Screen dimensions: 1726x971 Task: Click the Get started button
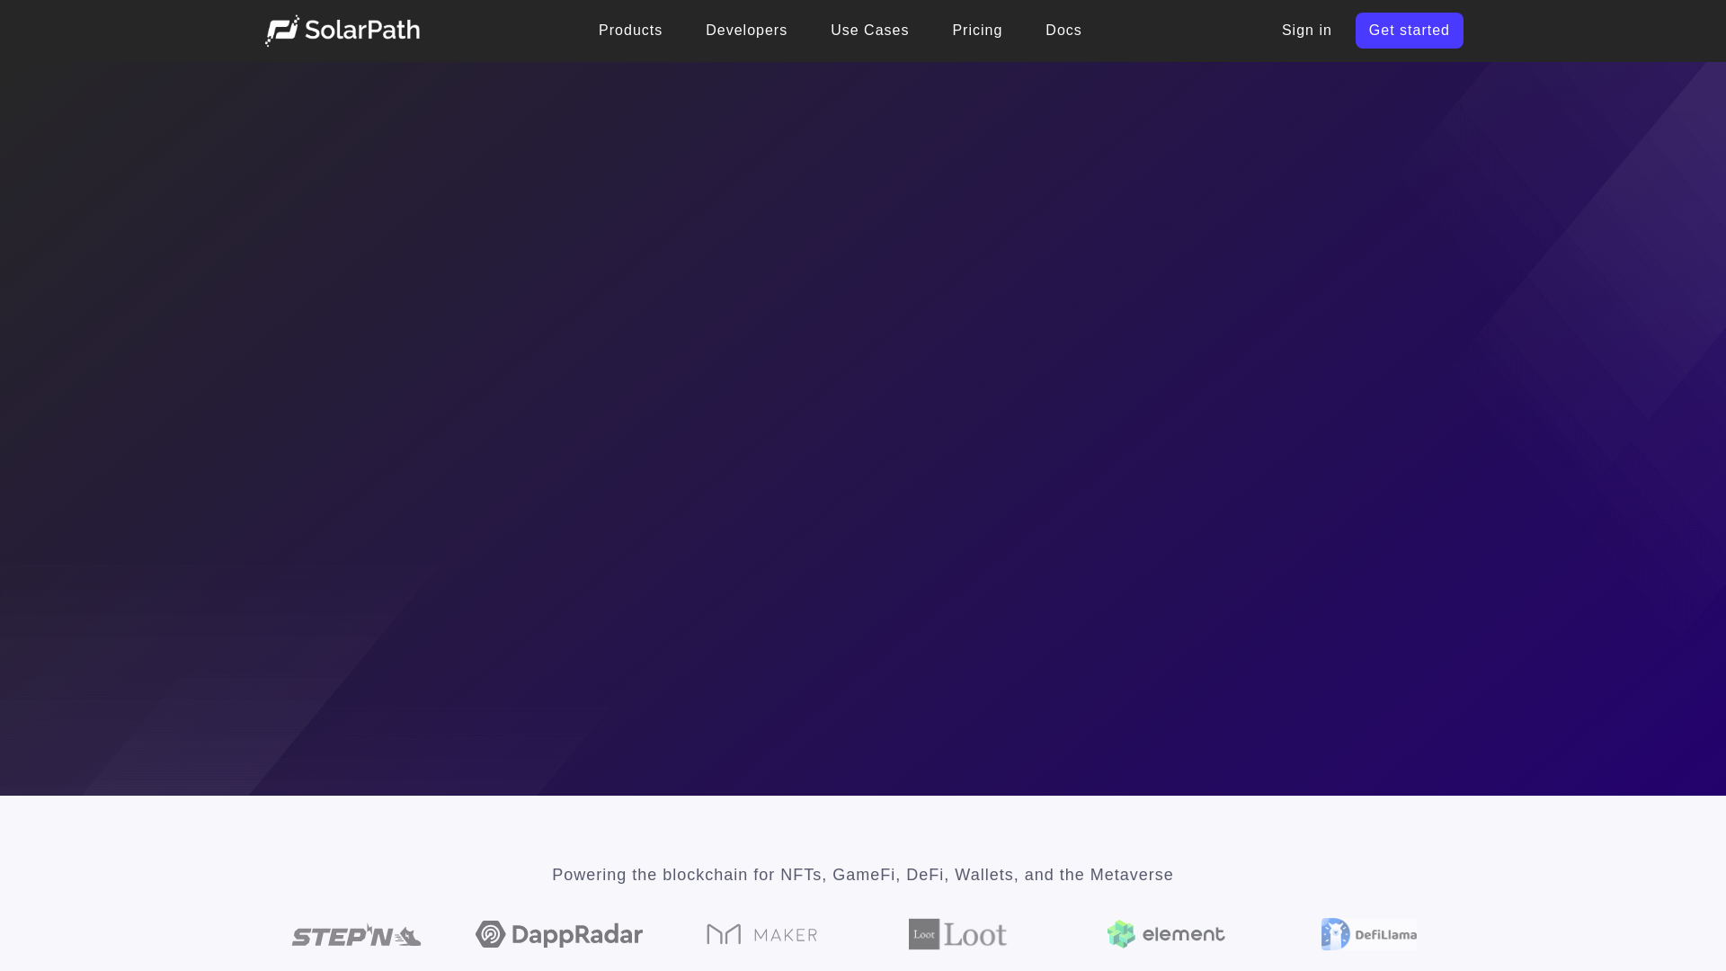click(x=1409, y=31)
